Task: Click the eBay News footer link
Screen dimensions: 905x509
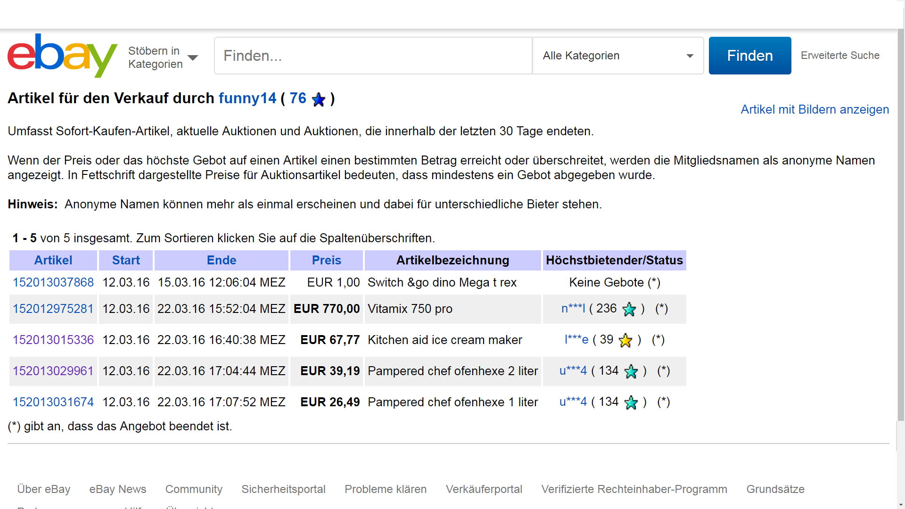Action: [118, 489]
